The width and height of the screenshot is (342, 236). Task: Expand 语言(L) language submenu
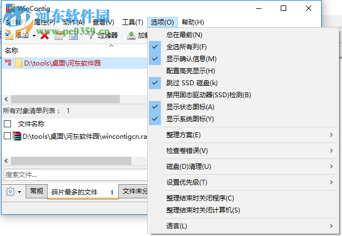(x=243, y=226)
